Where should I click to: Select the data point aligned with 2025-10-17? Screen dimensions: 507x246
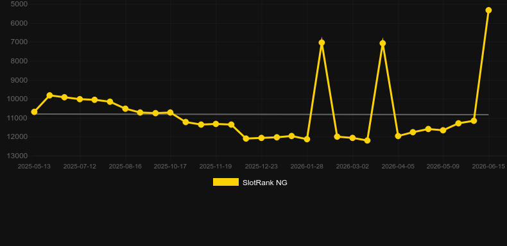click(x=171, y=113)
